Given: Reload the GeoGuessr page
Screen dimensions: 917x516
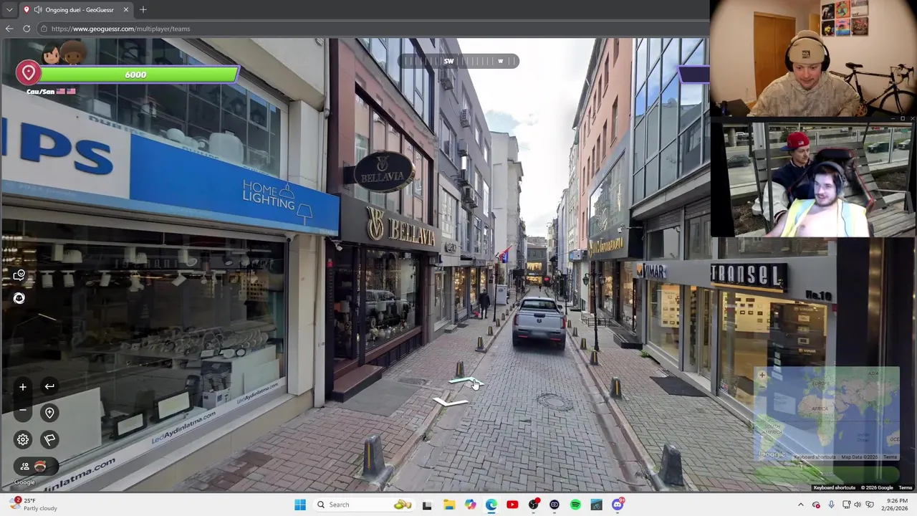Looking at the screenshot, I should click(x=27, y=29).
